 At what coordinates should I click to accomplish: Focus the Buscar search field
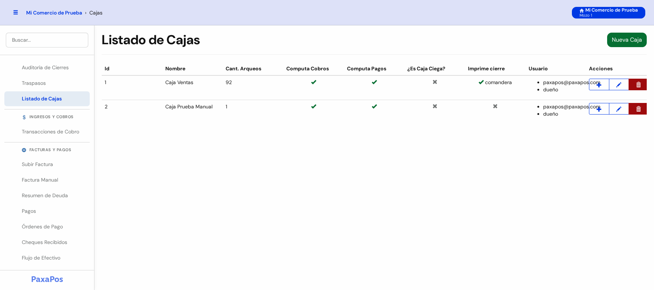[47, 40]
